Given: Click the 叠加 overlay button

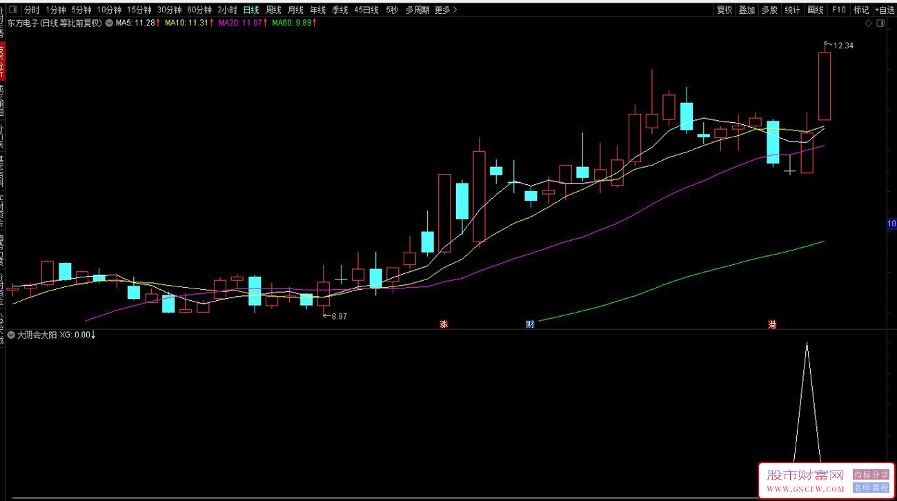Looking at the screenshot, I should point(747,10).
